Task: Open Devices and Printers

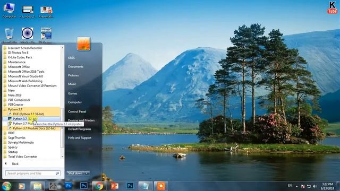Action: (81, 120)
